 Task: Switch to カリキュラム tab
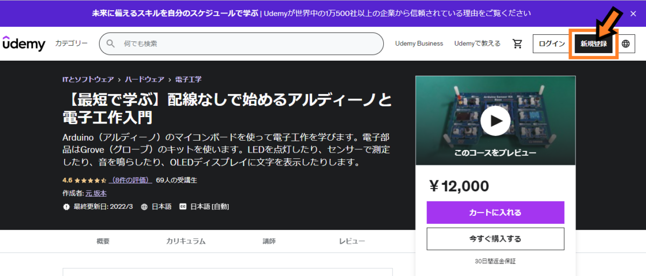(x=186, y=242)
